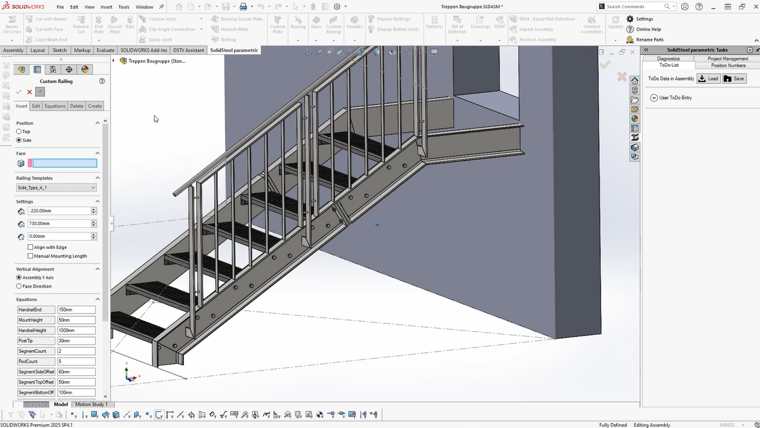Viewport: 760px width, 428px height.
Task: Open Custom Railing help question mark
Action: pyautogui.click(x=102, y=81)
